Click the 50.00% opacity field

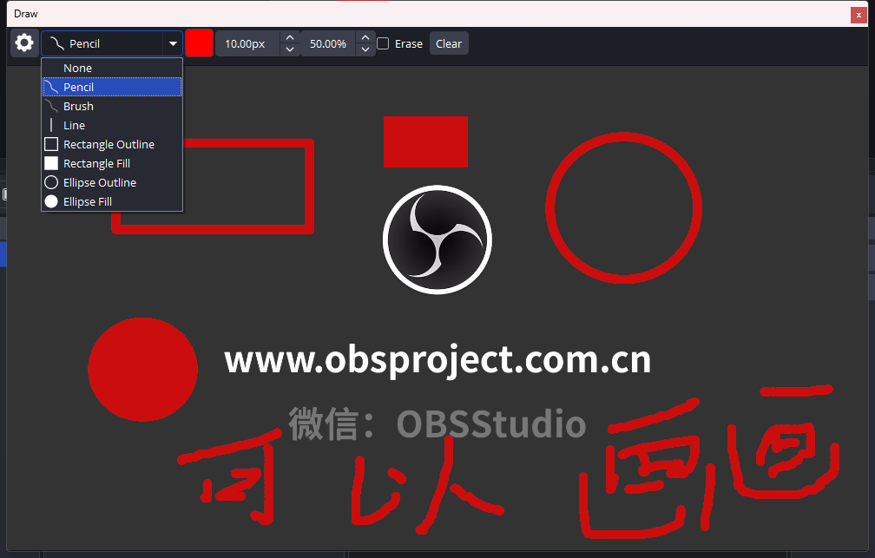[328, 43]
